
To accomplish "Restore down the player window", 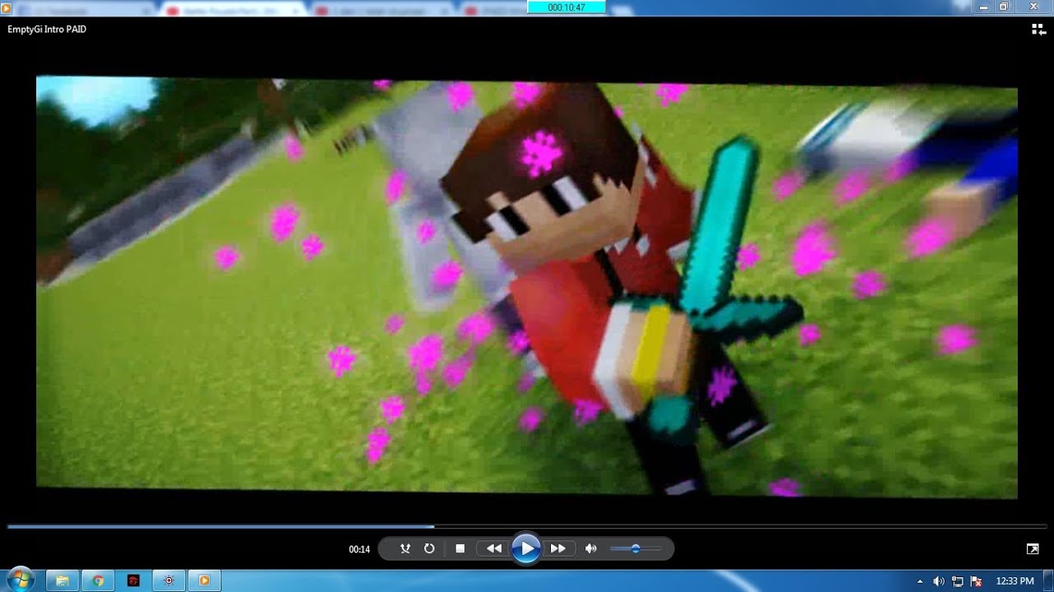I will click(1004, 7).
